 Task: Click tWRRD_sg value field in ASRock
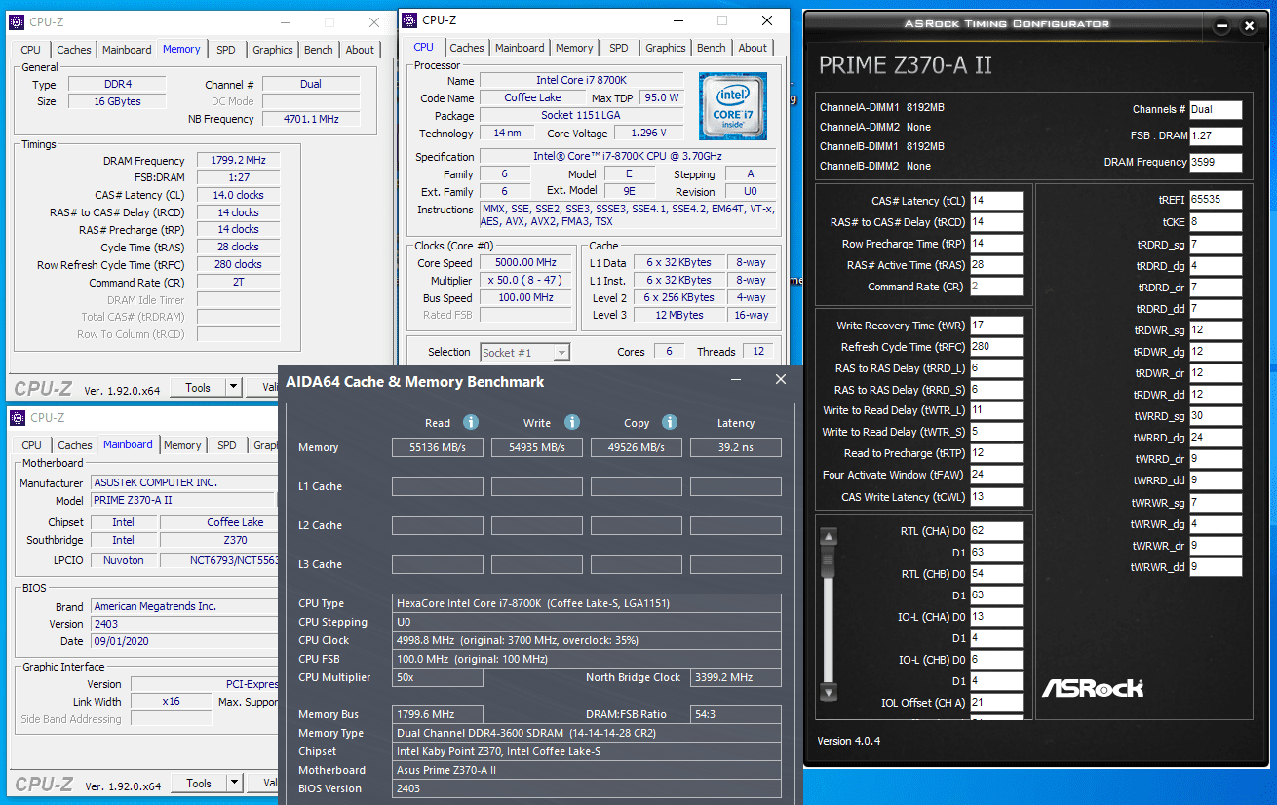1216,416
